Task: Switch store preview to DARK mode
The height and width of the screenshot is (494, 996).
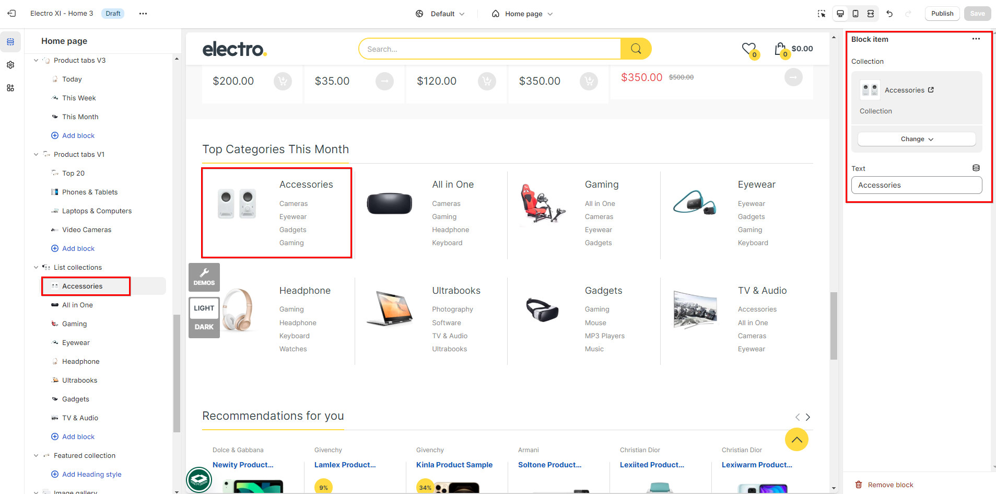Action: point(204,327)
